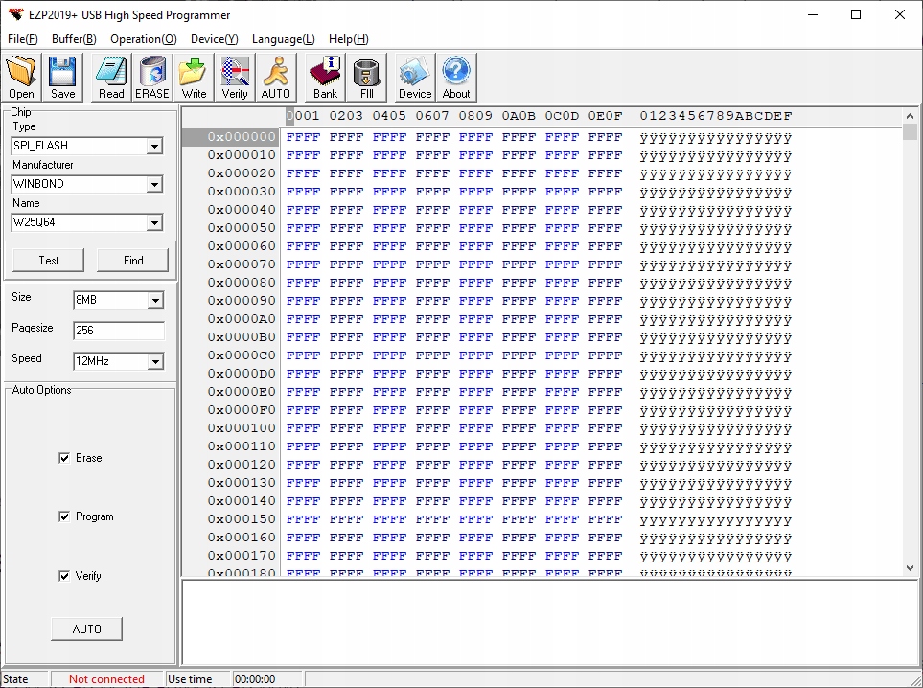Uncheck the Erase auto option
The height and width of the screenshot is (688, 923).
click(64, 459)
